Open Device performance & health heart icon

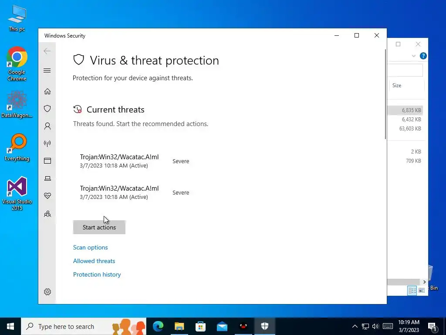click(x=47, y=196)
